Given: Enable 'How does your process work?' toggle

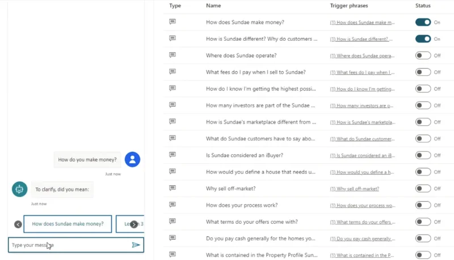Looking at the screenshot, I should tap(423, 205).
